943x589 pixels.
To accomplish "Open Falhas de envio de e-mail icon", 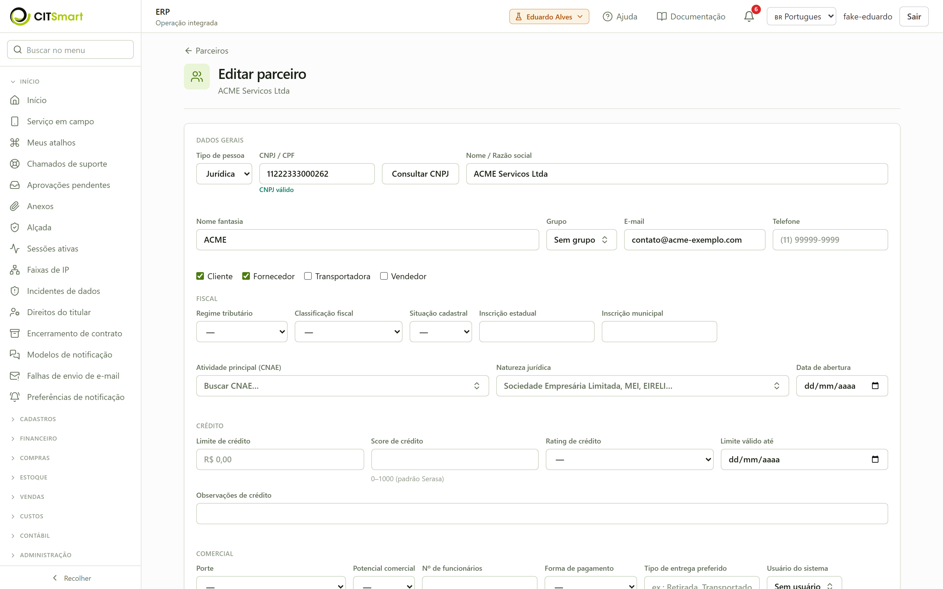I will [x=15, y=376].
